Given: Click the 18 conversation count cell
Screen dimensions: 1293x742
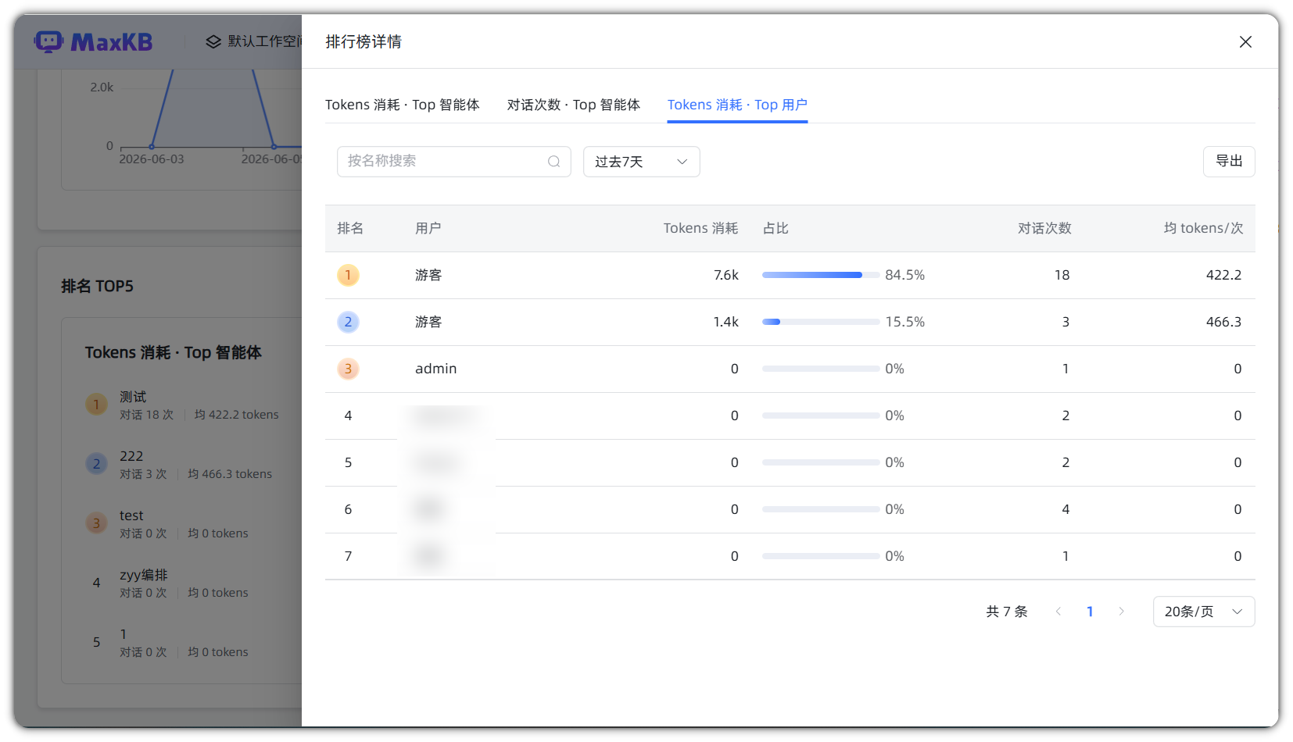Looking at the screenshot, I should coord(1062,275).
